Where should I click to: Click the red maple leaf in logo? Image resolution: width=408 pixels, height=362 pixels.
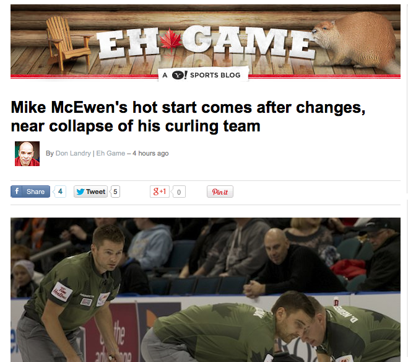tap(170, 39)
